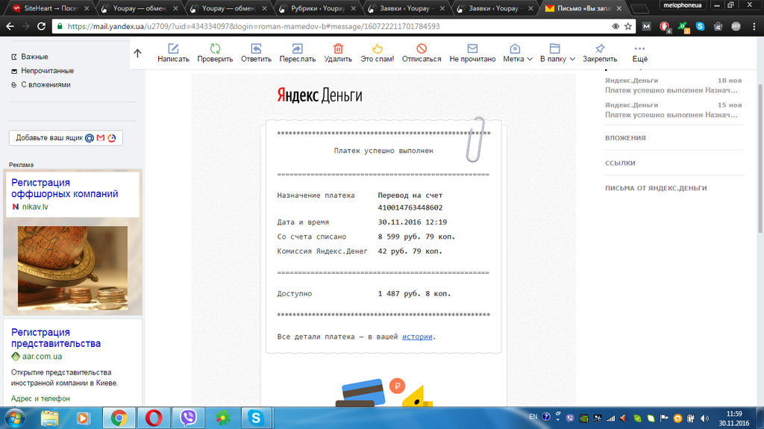Open Регистрация оффшорных компаний ad link
The width and height of the screenshot is (764, 429).
click(x=64, y=188)
